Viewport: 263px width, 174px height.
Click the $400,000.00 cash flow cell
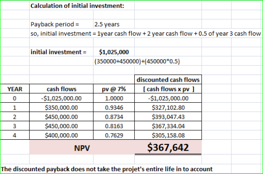(x=62, y=135)
